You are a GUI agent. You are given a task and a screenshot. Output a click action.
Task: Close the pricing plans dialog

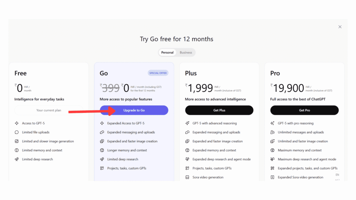340,27
